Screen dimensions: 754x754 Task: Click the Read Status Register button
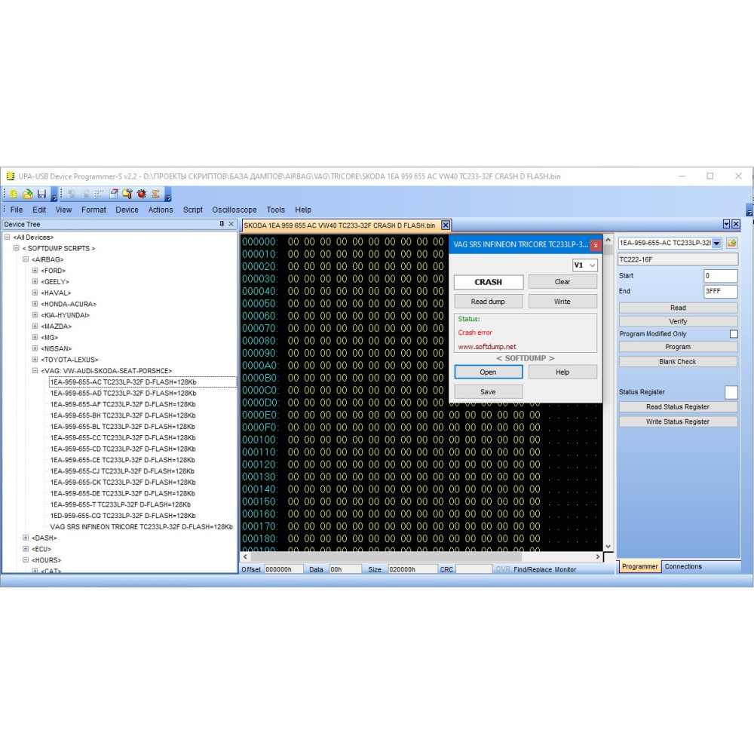pyautogui.click(x=678, y=407)
